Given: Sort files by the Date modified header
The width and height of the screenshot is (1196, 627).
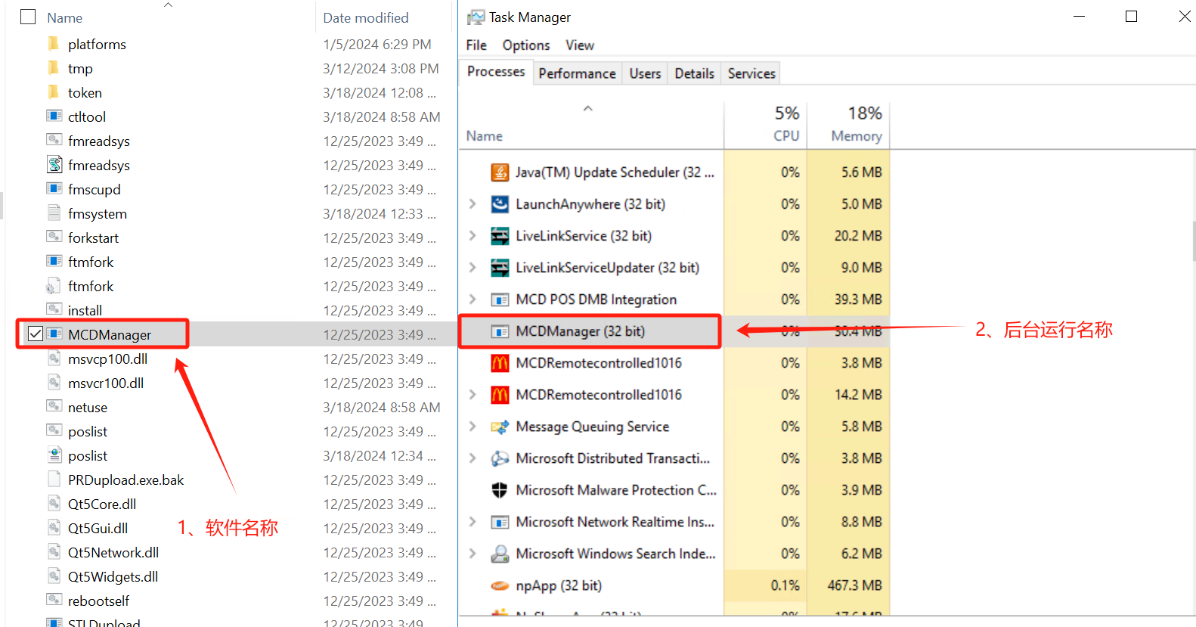Looking at the screenshot, I should tap(366, 17).
